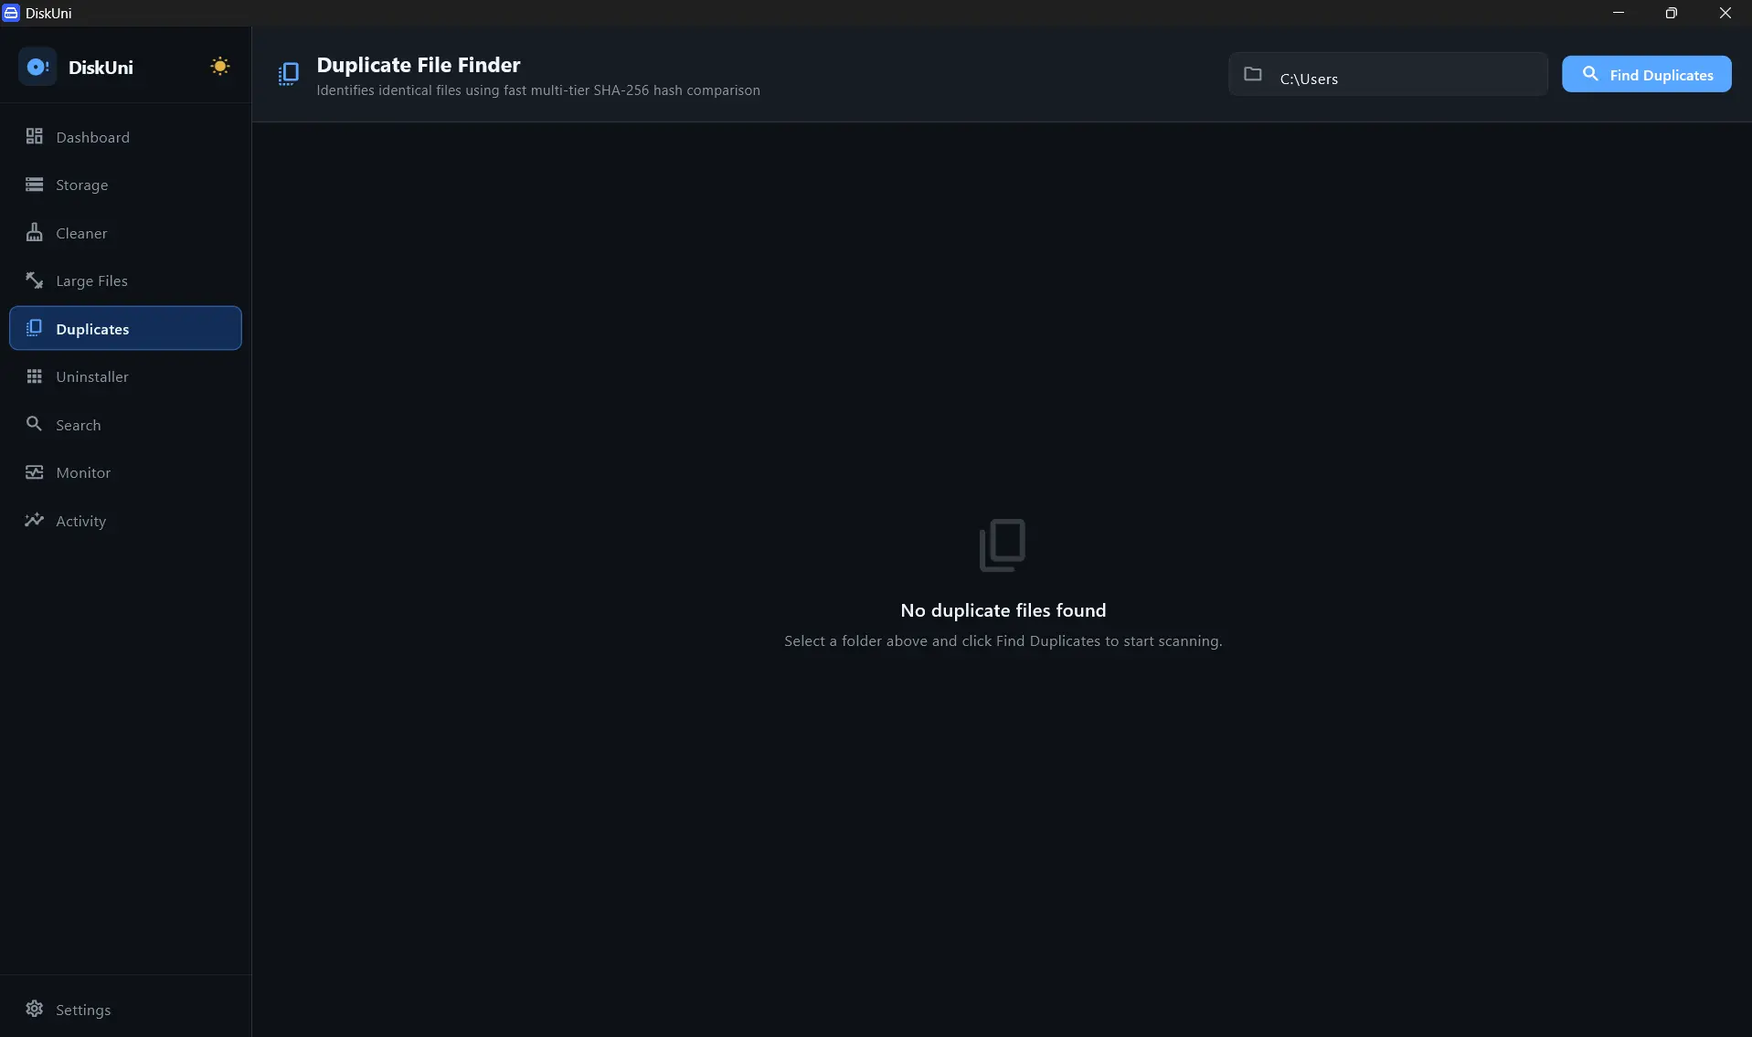Start scan with Find Duplicates button
This screenshot has width=1752, height=1037.
point(1646,74)
